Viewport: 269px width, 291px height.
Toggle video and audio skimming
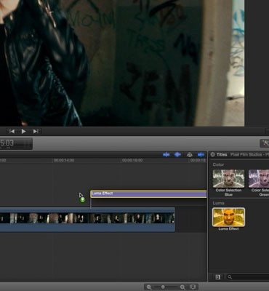tap(166, 155)
